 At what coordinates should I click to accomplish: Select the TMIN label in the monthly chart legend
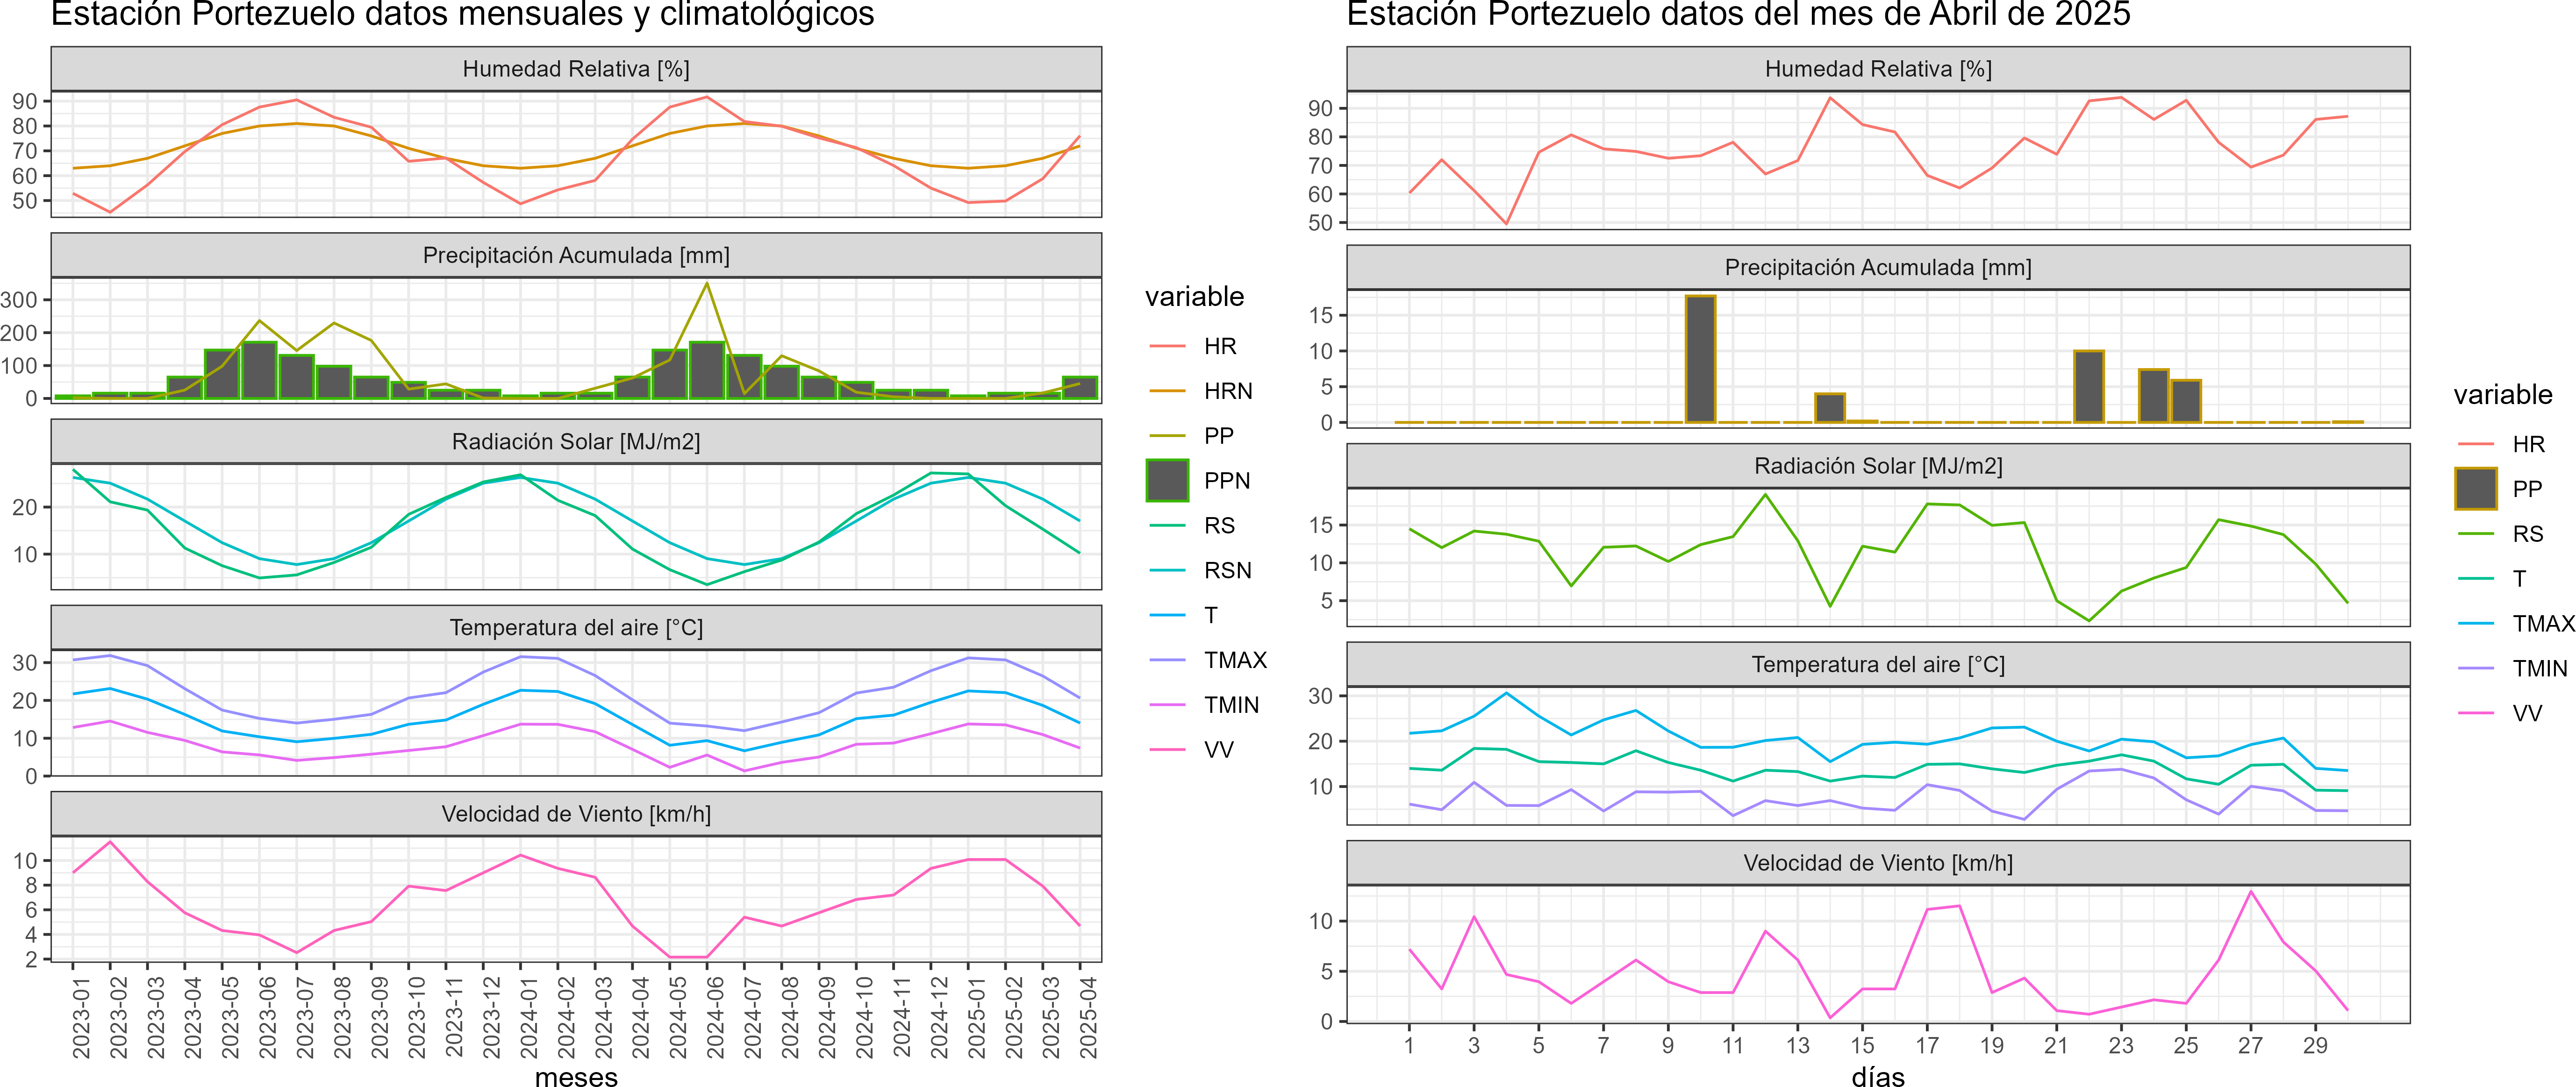point(1231,705)
